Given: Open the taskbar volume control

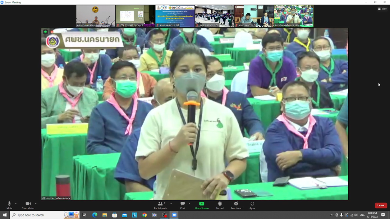Looking at the screenshot, I should tap(356, 215).
